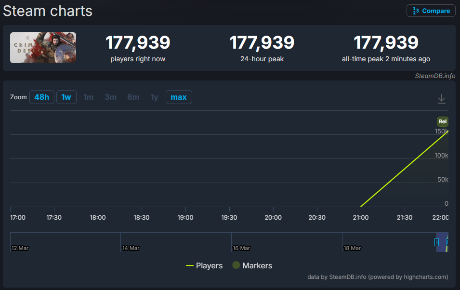Toggle the Markers series in legend
460x290 pixels.
[x=252, y=265]
